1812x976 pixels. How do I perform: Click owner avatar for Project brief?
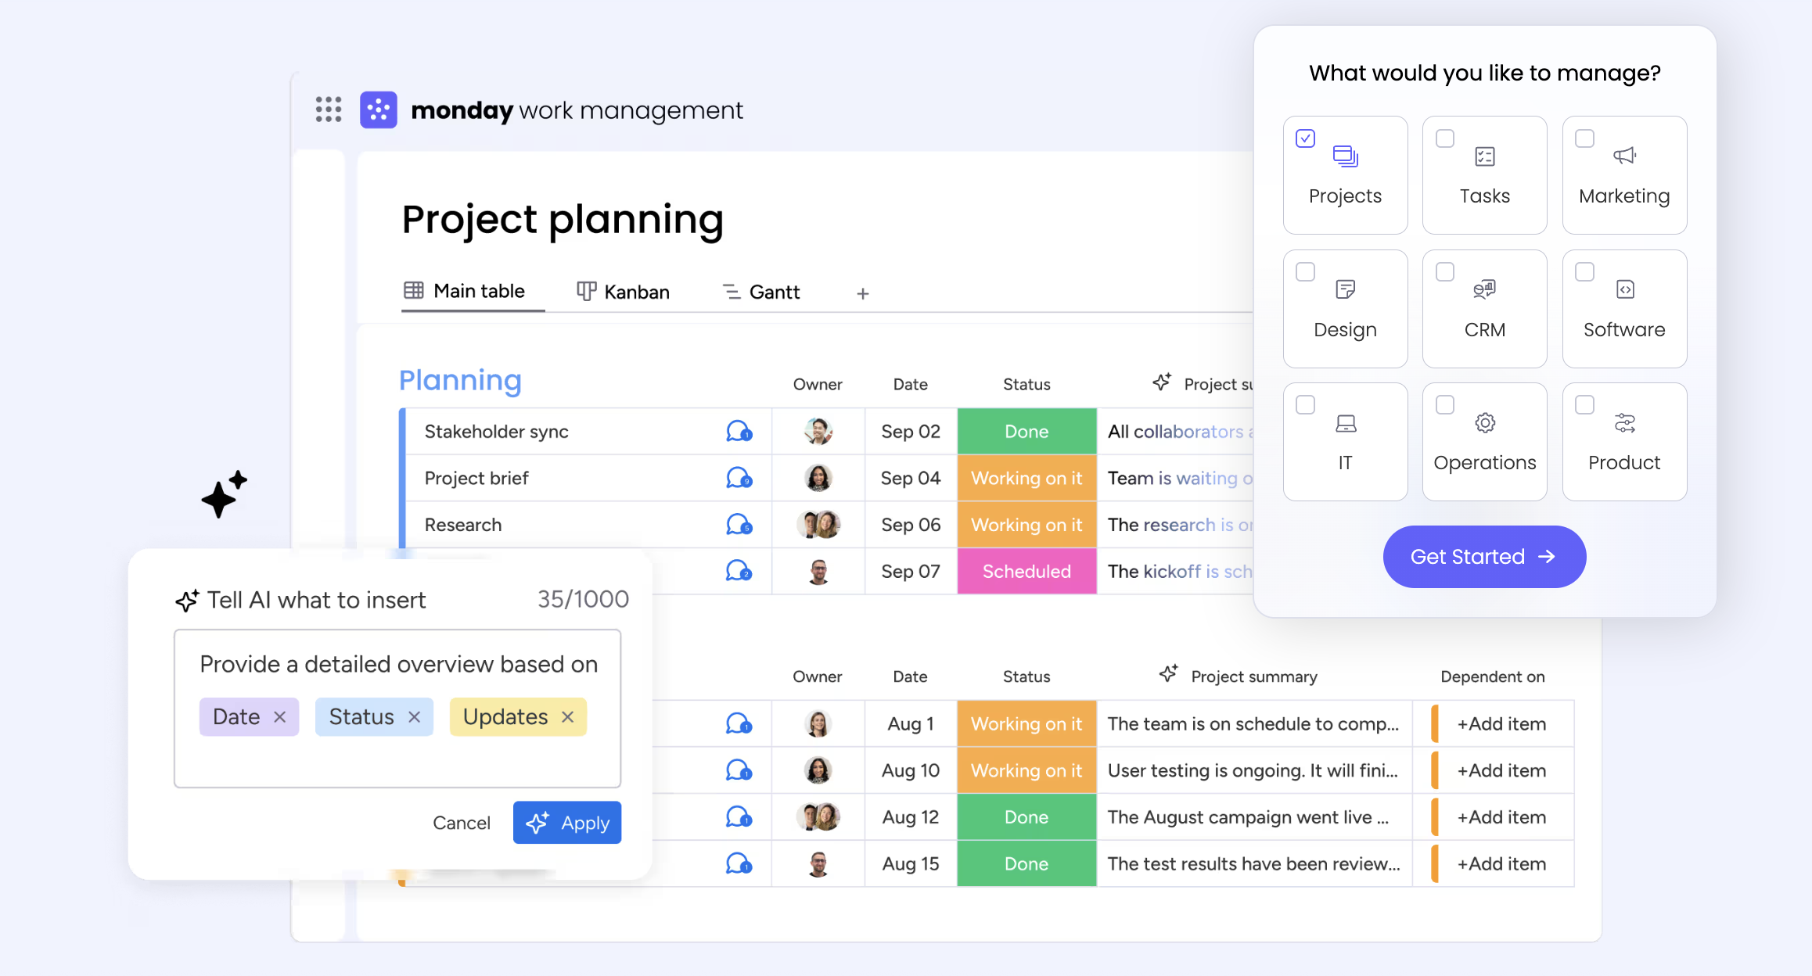[818, 478]
